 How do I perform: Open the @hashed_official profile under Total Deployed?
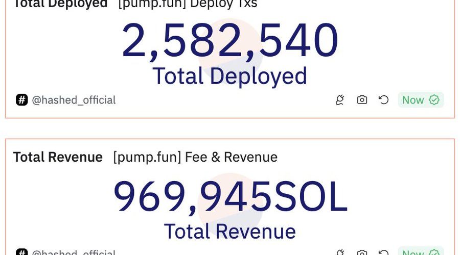click(x=74, y=100)
